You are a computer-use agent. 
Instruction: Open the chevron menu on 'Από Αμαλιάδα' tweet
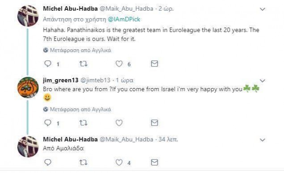pos(263,140)
